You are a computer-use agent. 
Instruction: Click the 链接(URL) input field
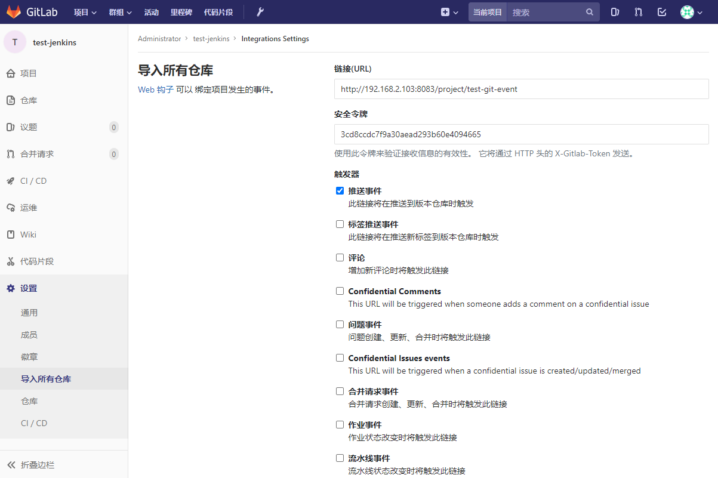pos(521,89)
